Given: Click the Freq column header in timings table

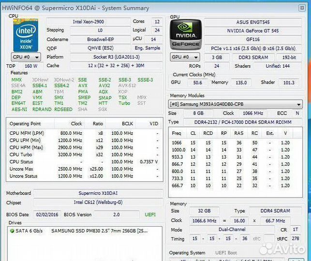Looking at the screenshot, I should tap(177, 133).
